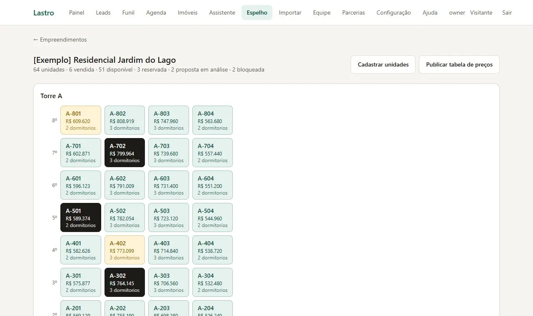This screenshot has height=316, width=533.
Task: Open unit A-802 card
Action: [x=125, y=120]
